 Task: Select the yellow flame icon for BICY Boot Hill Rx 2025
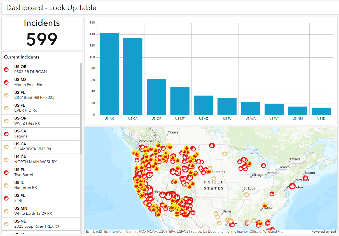click(x=6, y=95)
